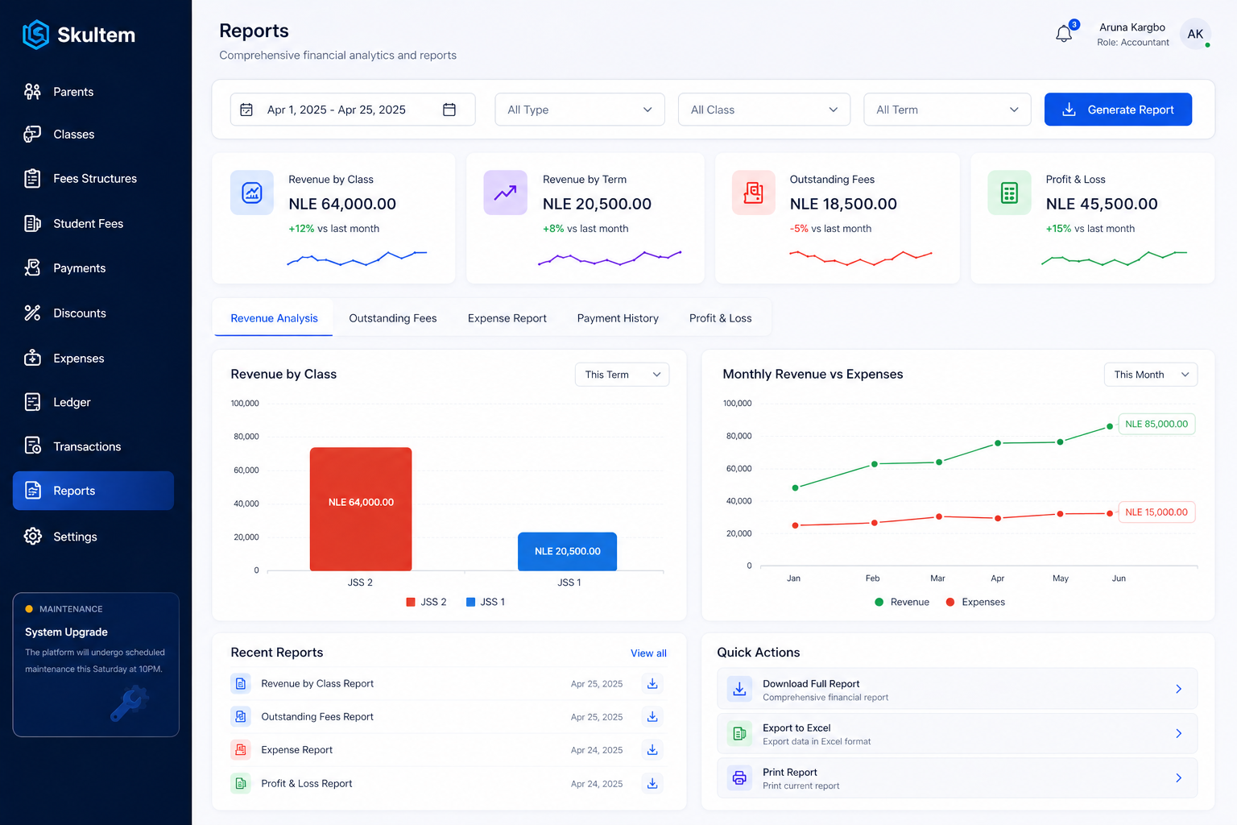
Task: Click the Revenue by Class card icon
Action: coord(252,193)
